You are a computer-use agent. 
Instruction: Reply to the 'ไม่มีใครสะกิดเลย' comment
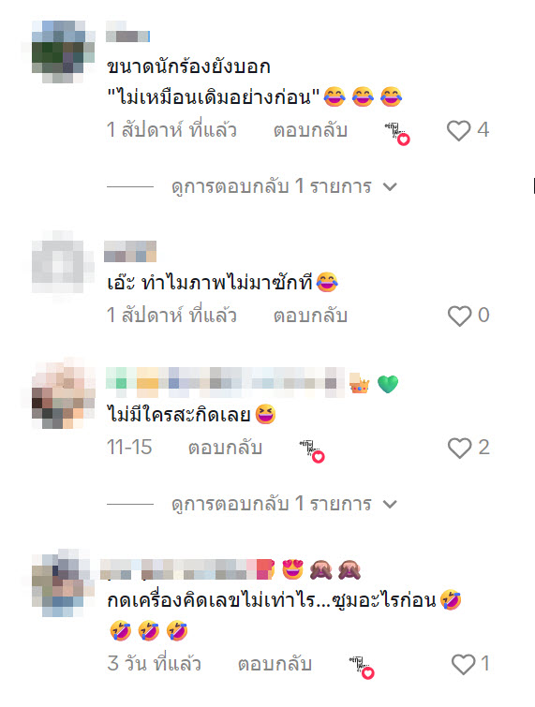225,448
